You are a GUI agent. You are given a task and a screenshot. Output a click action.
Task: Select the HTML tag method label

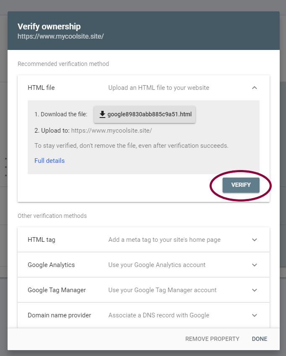(41, 240)
